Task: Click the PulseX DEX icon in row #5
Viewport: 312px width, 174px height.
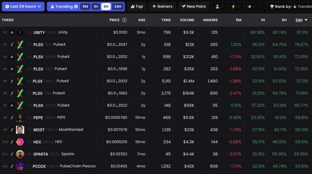Action: pos(12,81)
